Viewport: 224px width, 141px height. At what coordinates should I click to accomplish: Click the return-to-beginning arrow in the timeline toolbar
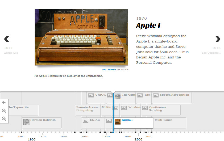(4, 102)
